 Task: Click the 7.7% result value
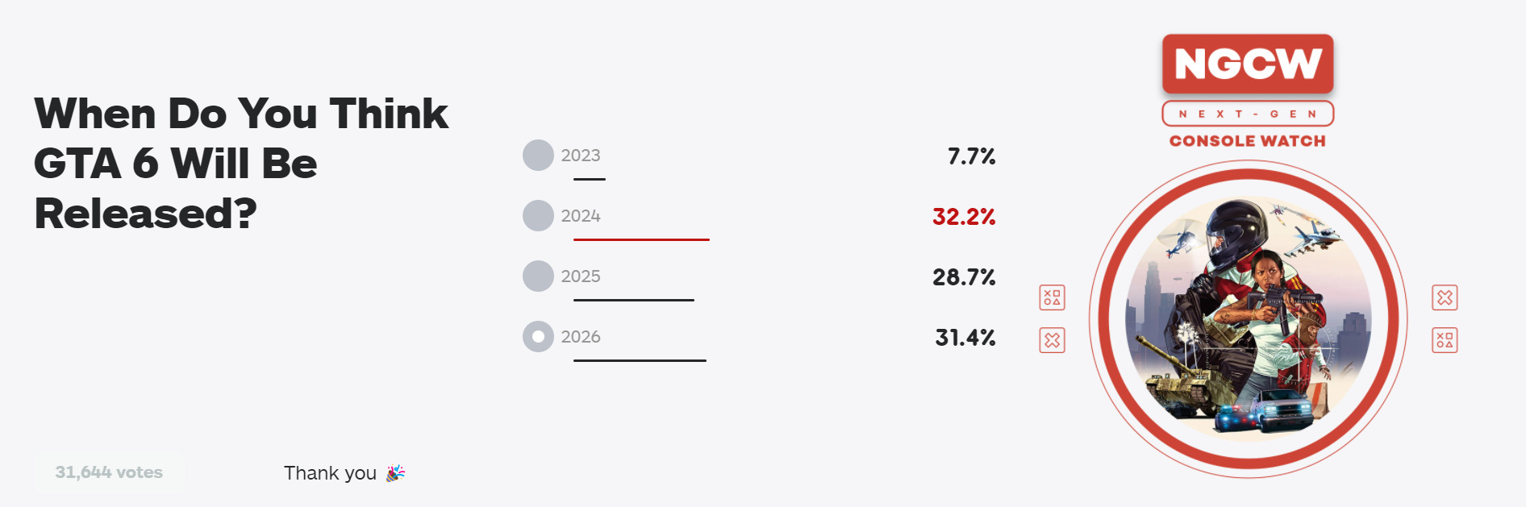(x=971, y=156)
